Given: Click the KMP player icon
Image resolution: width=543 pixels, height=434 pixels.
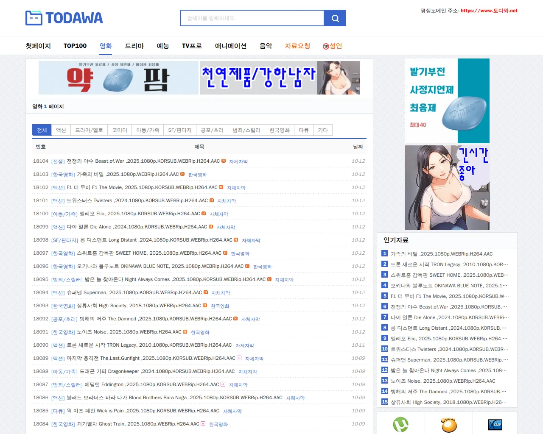Looking at the screenshot, I should click(495, 424).
